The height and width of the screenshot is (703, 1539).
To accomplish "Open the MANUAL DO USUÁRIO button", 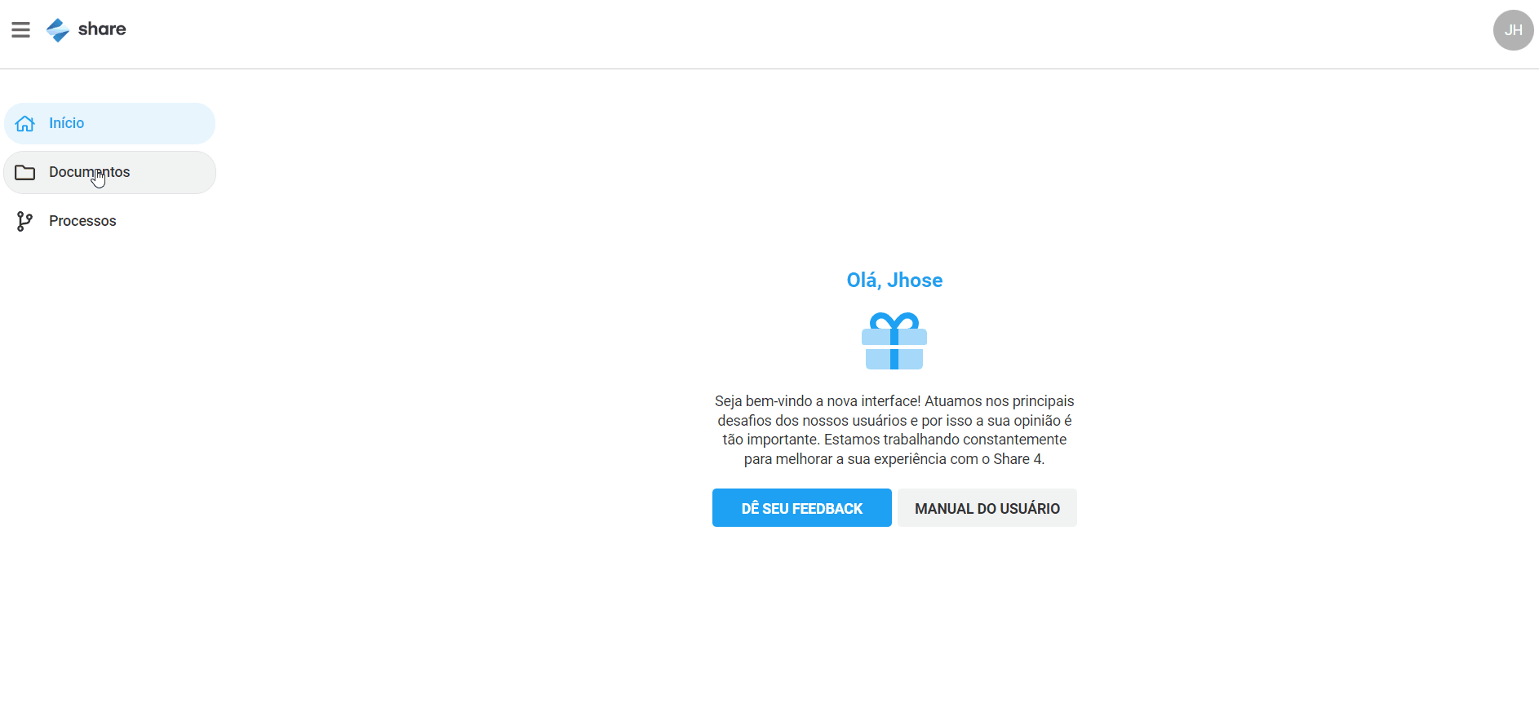I will (x=987, y=508).
